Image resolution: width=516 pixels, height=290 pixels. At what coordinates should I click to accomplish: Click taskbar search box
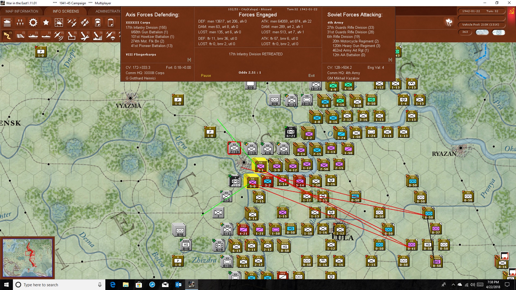59,285
